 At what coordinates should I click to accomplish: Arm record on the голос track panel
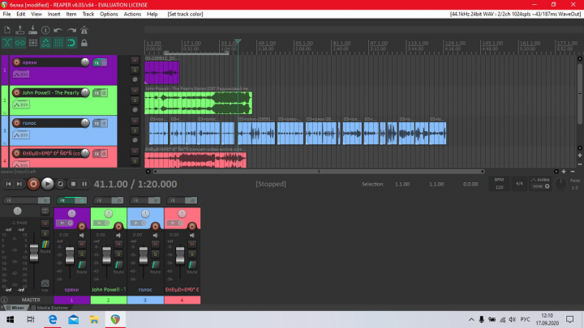click(x=16, y=123)
